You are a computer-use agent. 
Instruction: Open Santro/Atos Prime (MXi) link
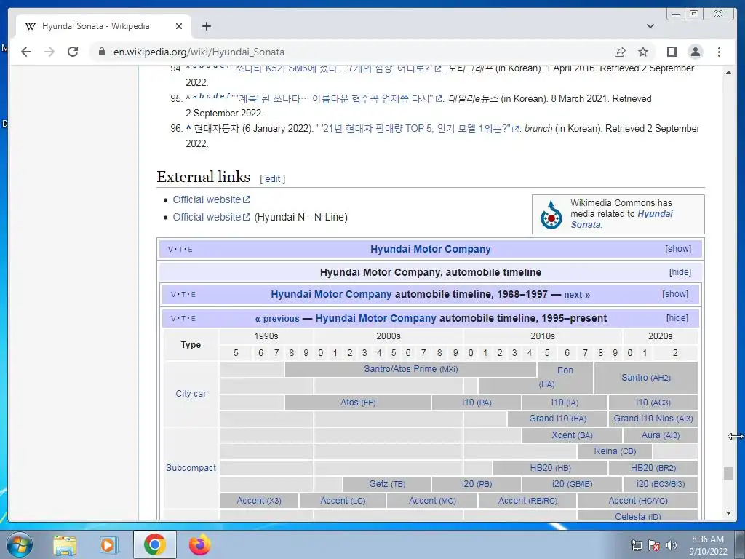click(x=410, y=369)
